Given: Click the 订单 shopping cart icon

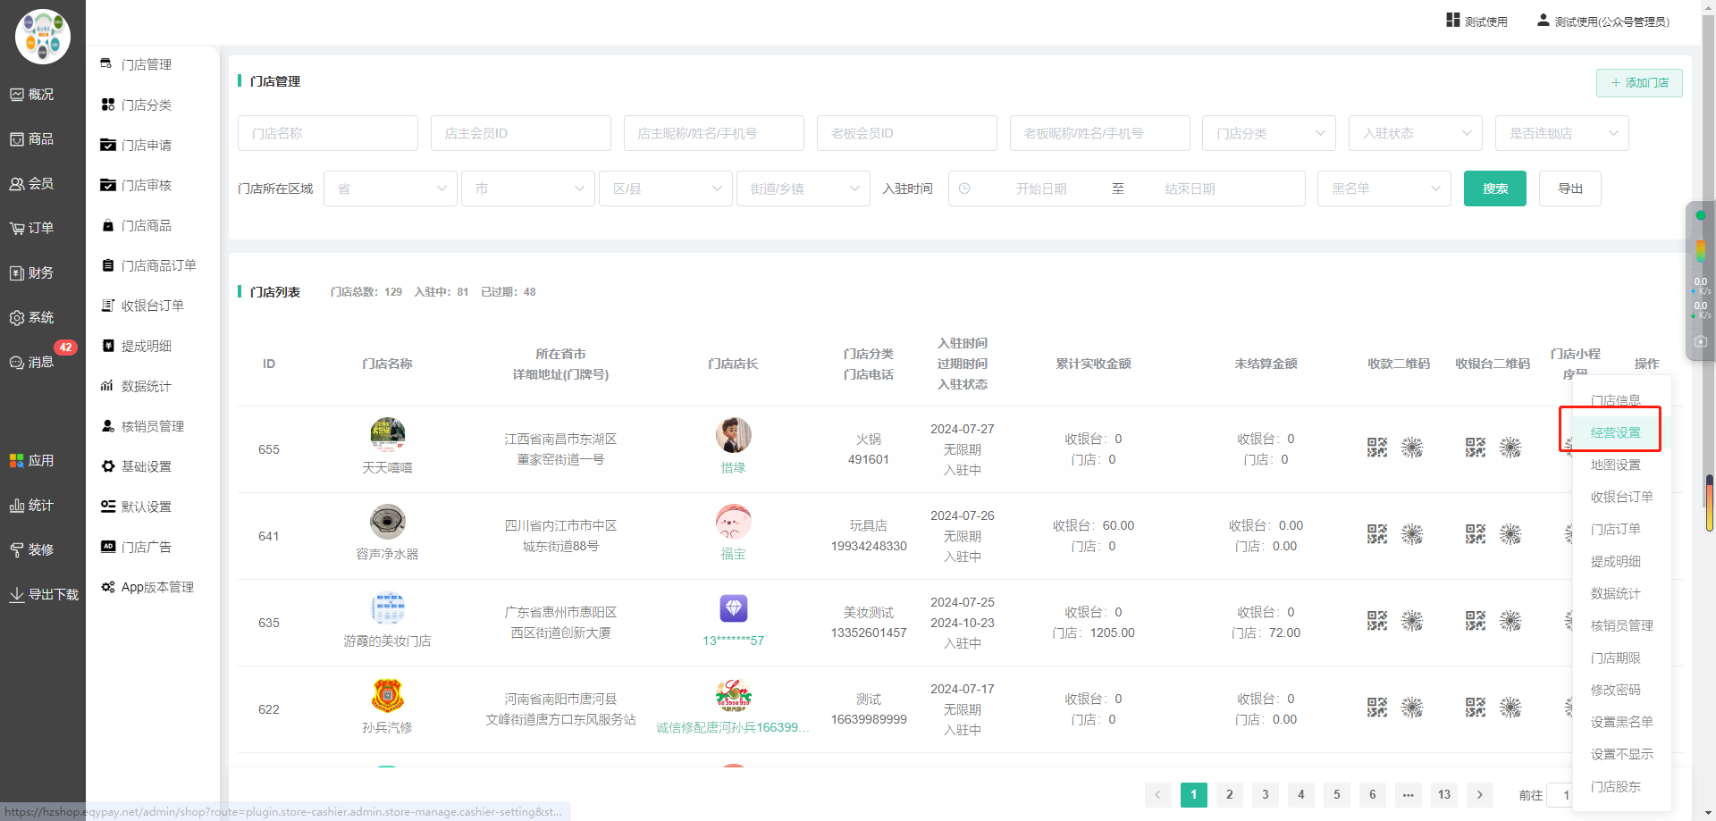Looking at the screenshot, I should pyautogui.click(x=17, y=229).
